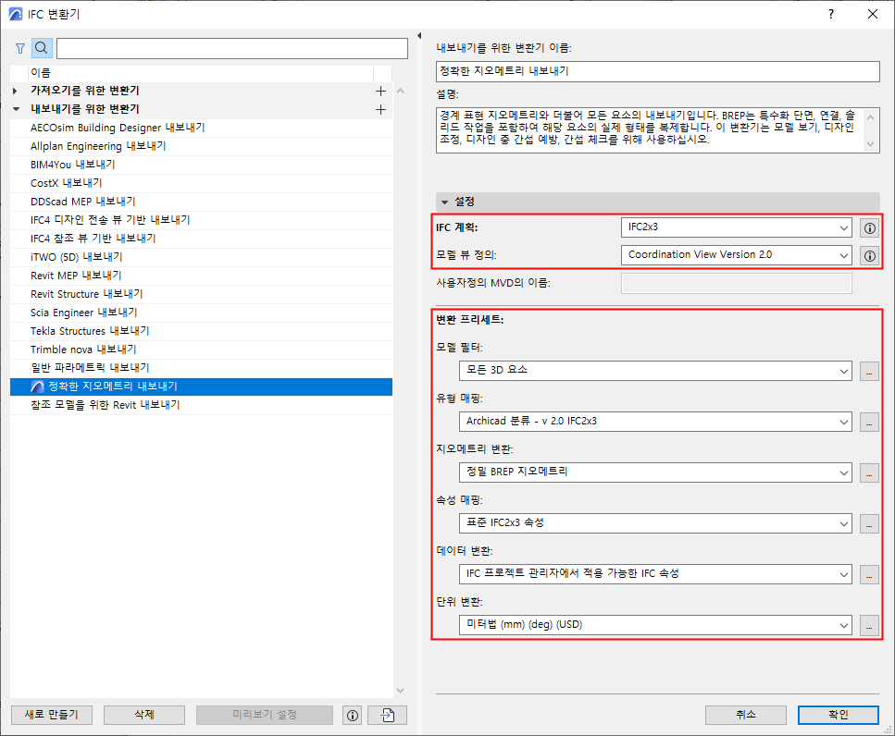Click the filter icon above the translator list

19,47
